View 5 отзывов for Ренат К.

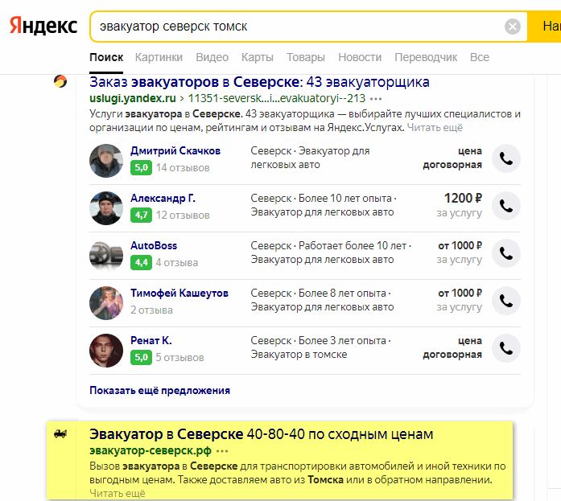point(179,357)
